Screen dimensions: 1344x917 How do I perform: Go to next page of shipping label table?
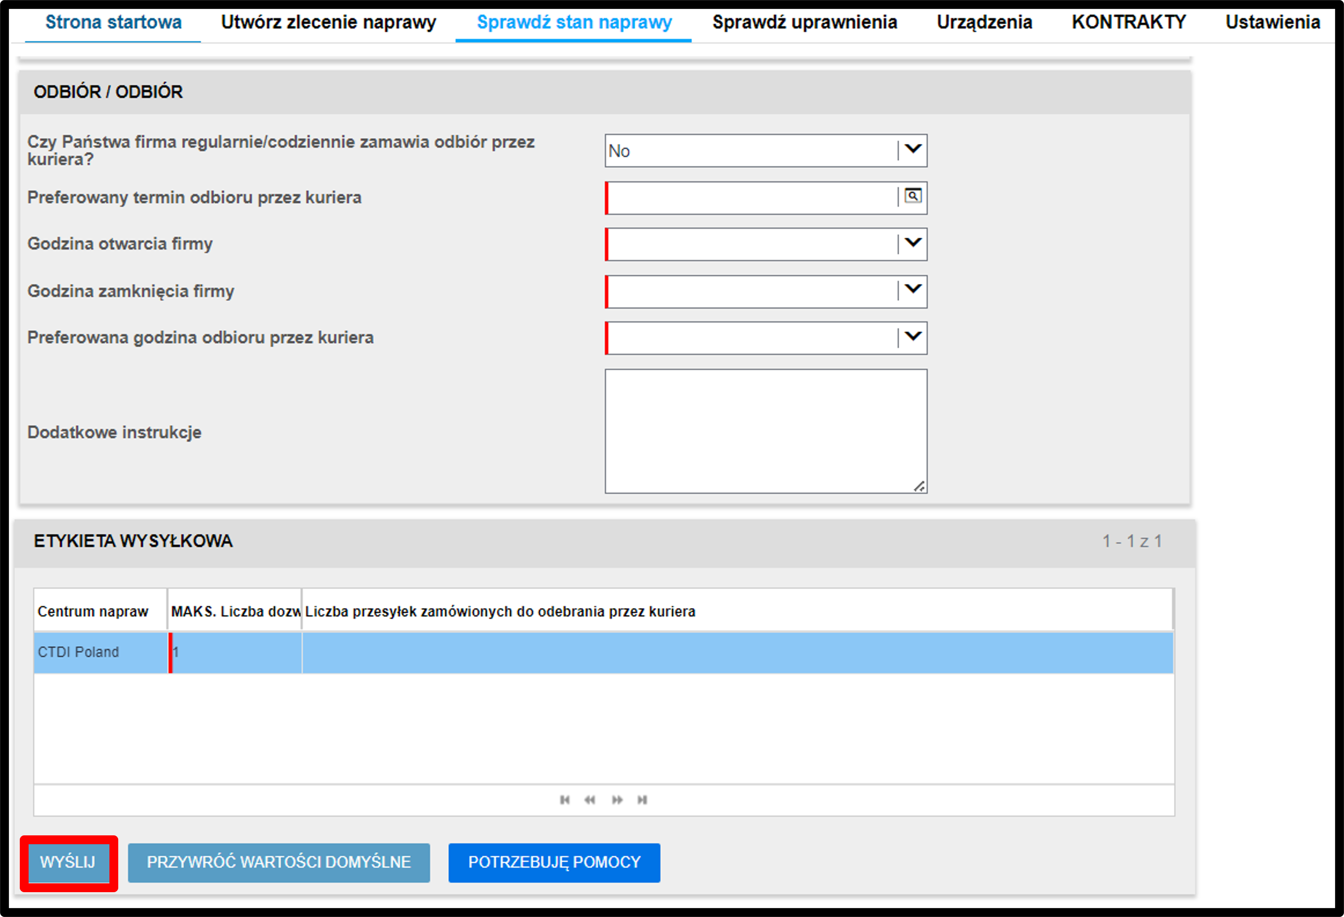tap(617, 800)
